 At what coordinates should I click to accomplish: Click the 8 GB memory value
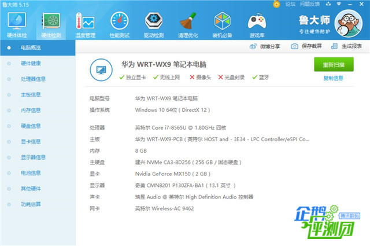[141, 150]
